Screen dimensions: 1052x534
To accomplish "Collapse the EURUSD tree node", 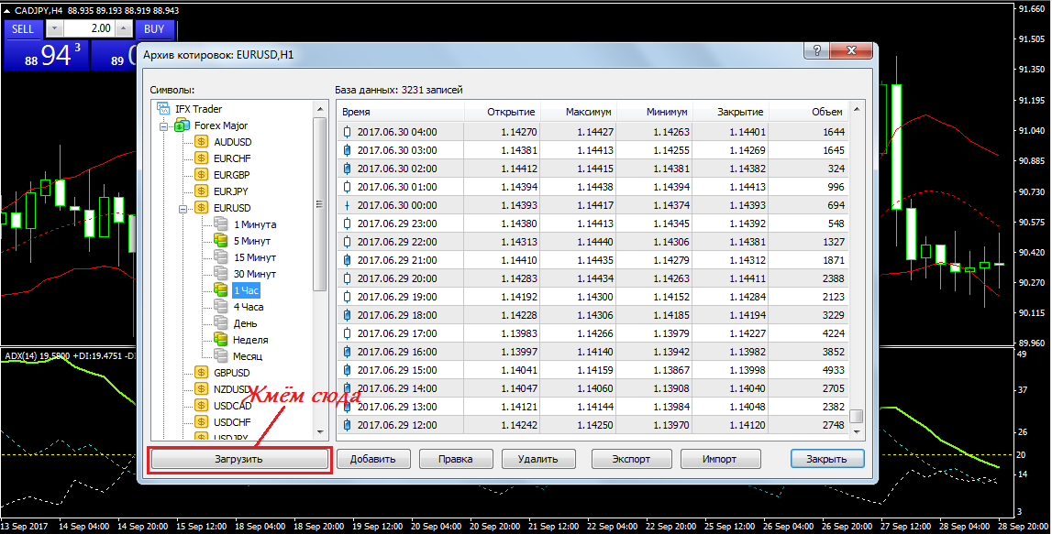I will click(x=183, y=208).
